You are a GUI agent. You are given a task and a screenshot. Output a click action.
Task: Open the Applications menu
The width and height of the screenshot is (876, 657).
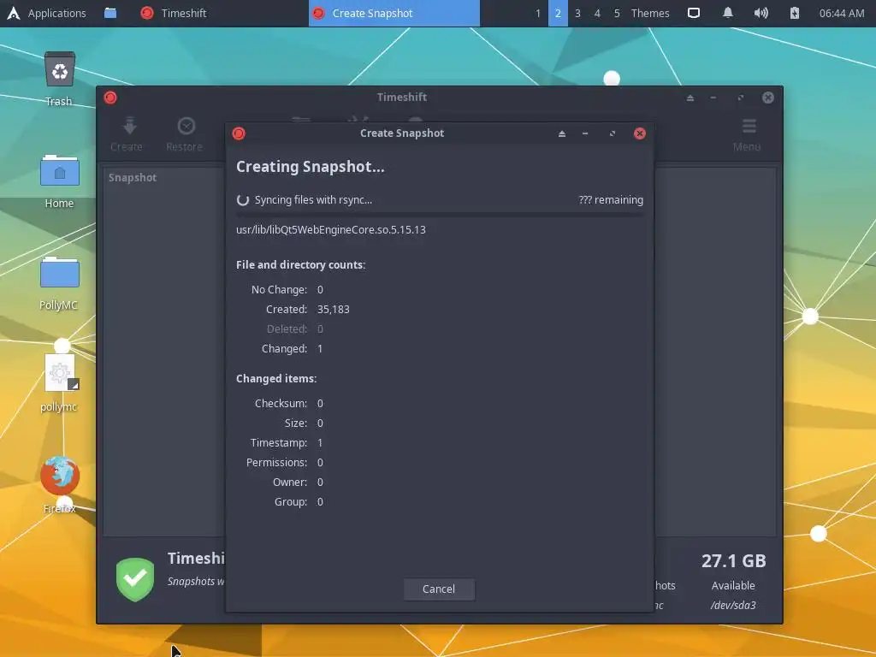(47, 13)
